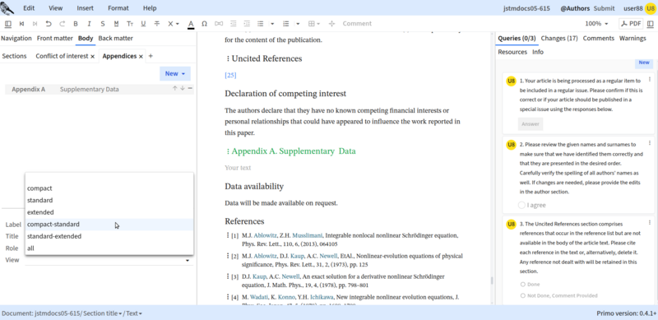The image size is (658, 320).
Task: Select 'all' option in View list
Action: click(x=109, y=248)
